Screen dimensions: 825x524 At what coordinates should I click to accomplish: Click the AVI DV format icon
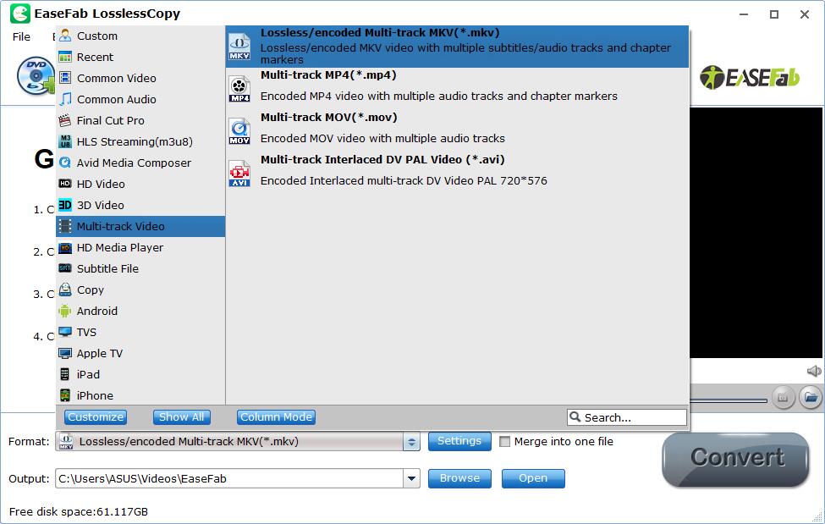pos(239,174)
